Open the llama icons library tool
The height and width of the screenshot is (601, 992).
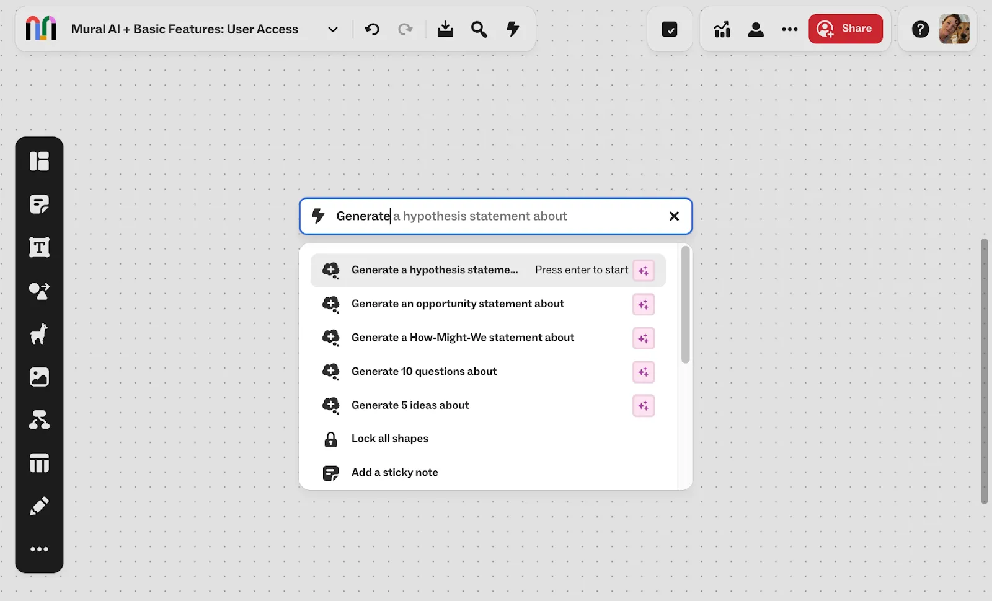pos(39,334)
